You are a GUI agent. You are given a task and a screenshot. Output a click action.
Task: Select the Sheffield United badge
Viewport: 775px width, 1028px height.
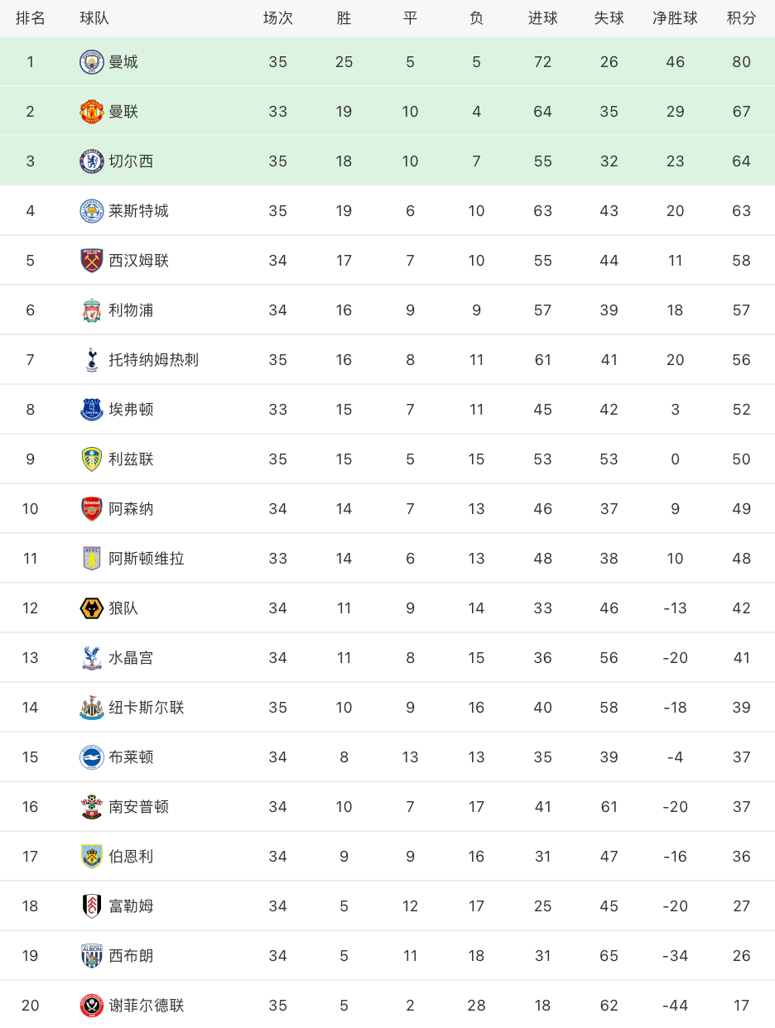92,1006
